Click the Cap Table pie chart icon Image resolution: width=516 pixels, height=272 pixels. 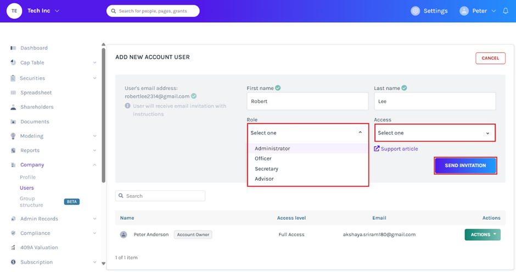pos(13,62)
